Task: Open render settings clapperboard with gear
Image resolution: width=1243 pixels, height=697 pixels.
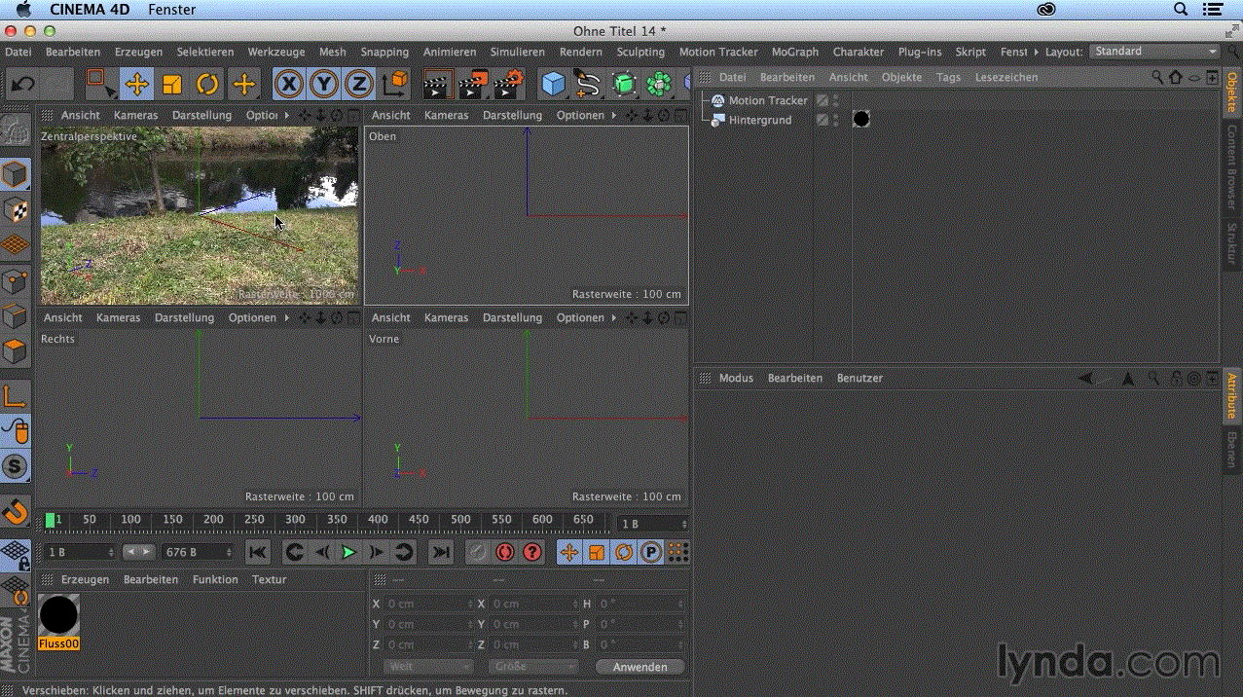Action: coord(507,85)
